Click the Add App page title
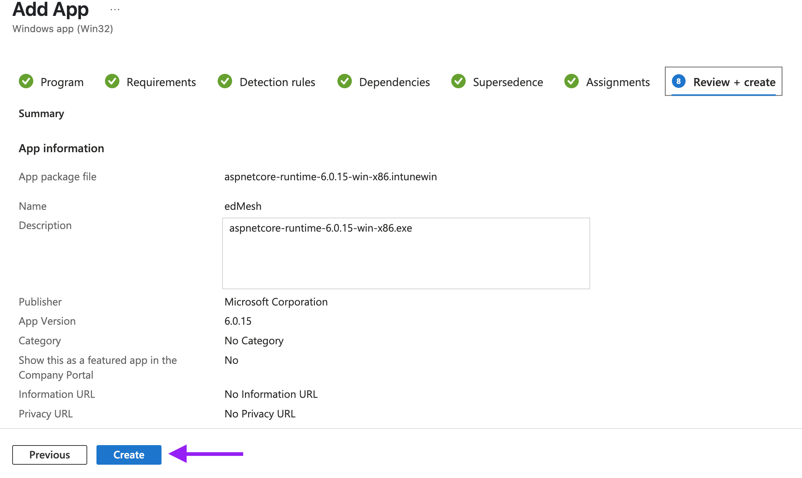The width and height of the screenshot is (802, 478). click(x=51, y=9)
